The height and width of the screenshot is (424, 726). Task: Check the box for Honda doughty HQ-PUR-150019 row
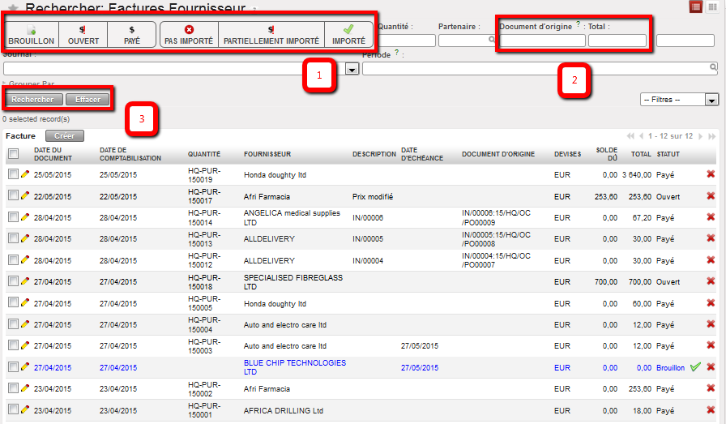(13, 173)
